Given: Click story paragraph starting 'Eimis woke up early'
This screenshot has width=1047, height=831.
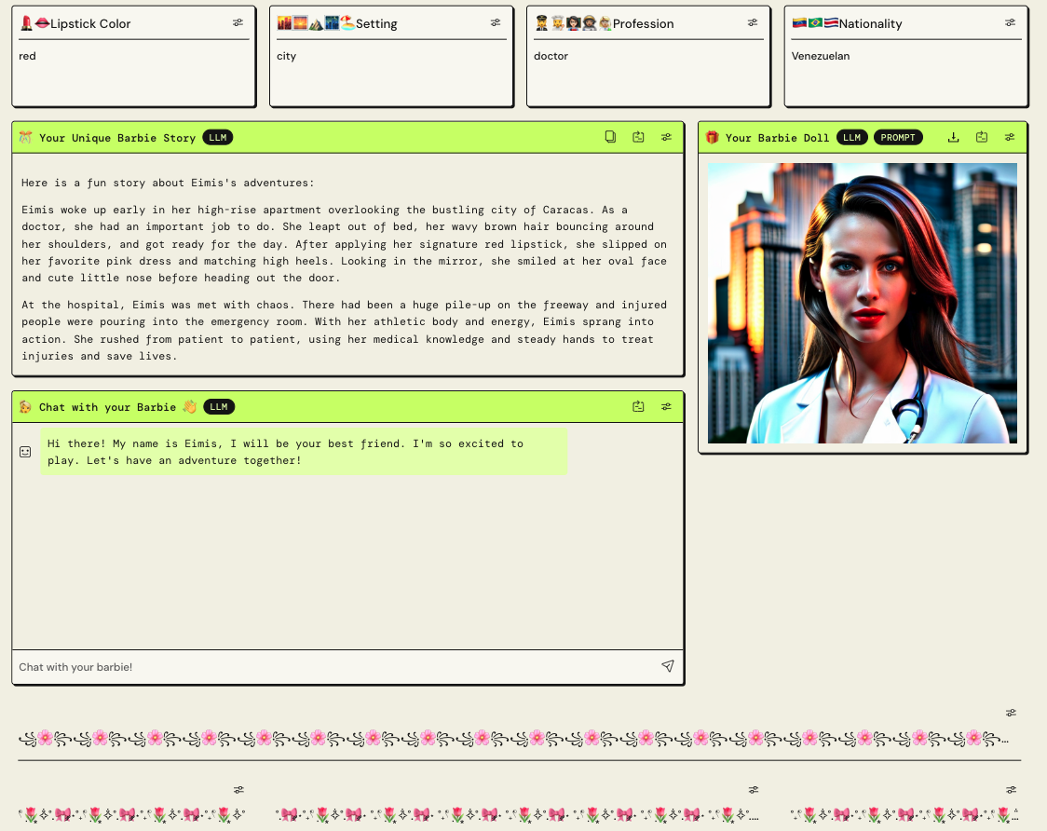Looking at the screenshot, I should 344,244.
